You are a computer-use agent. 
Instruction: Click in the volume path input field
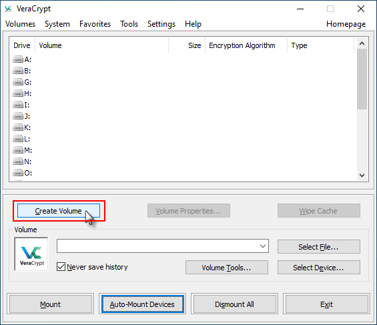click(x=157, y=246)
